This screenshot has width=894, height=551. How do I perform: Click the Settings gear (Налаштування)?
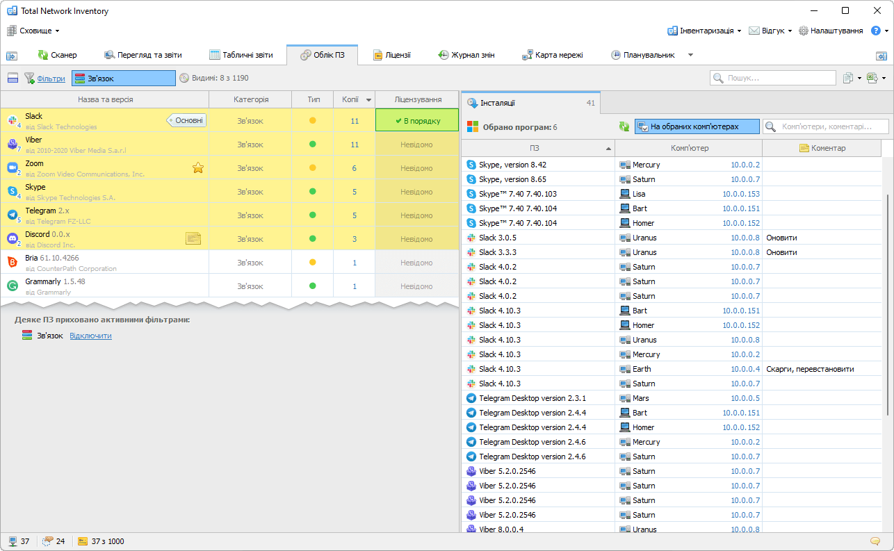tap(831, 31)
